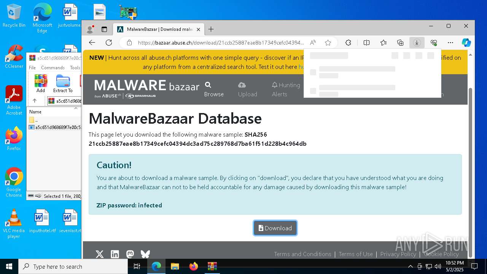Image resolution: width=487 pixels, height=274 pixels.
Task: Open CCleaner desktop shortcut
Action: pyautogui.click(x=14, y=57)
